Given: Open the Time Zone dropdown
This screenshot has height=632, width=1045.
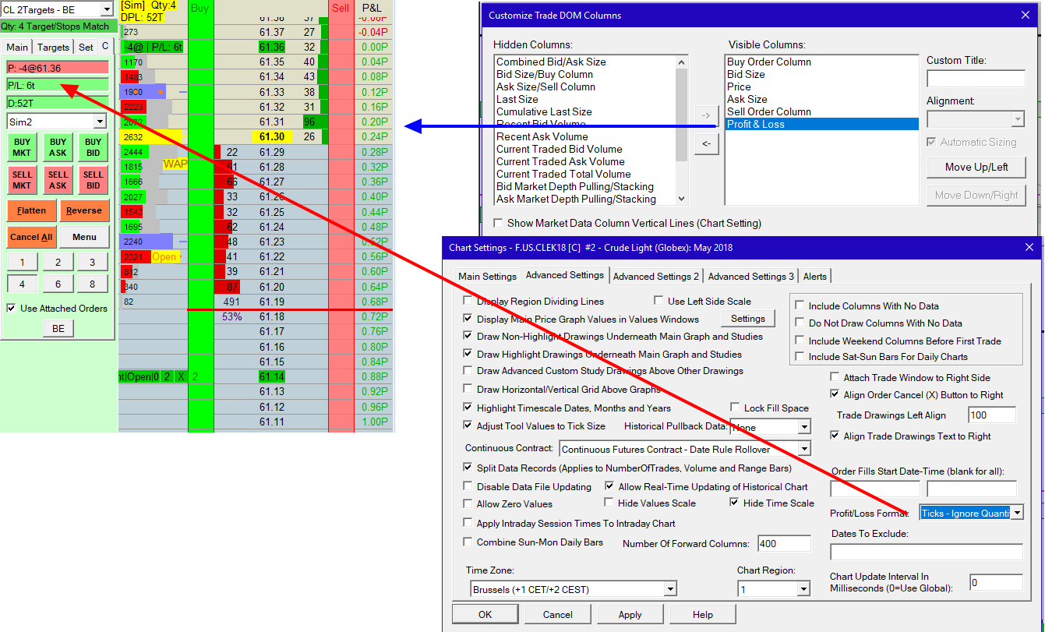Looking at the screenshot, I should (670, 589).
